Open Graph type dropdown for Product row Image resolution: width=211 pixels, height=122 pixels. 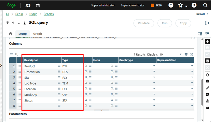[x=154, y=66]
